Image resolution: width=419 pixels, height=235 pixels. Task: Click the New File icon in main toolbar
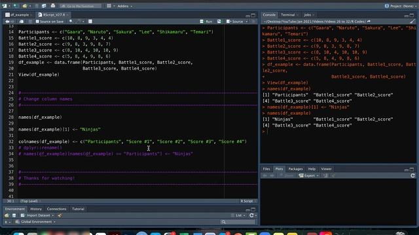click(5, 6)
